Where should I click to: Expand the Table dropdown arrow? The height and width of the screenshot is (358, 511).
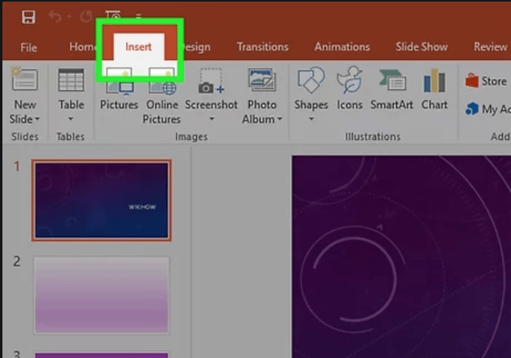point(71,119)
